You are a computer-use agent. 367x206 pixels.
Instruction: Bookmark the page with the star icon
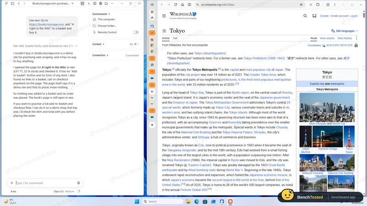[301, 5]
